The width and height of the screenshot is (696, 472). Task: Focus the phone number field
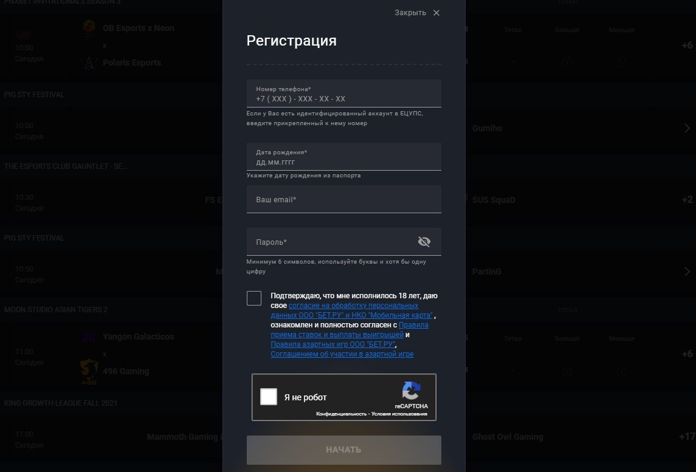point(343,94)
